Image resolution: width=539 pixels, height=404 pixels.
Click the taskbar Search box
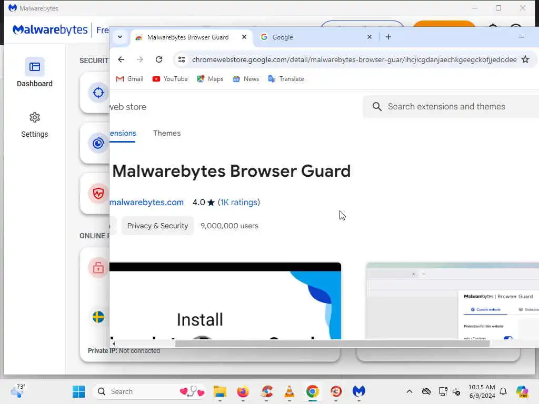(x=149, y=391)
